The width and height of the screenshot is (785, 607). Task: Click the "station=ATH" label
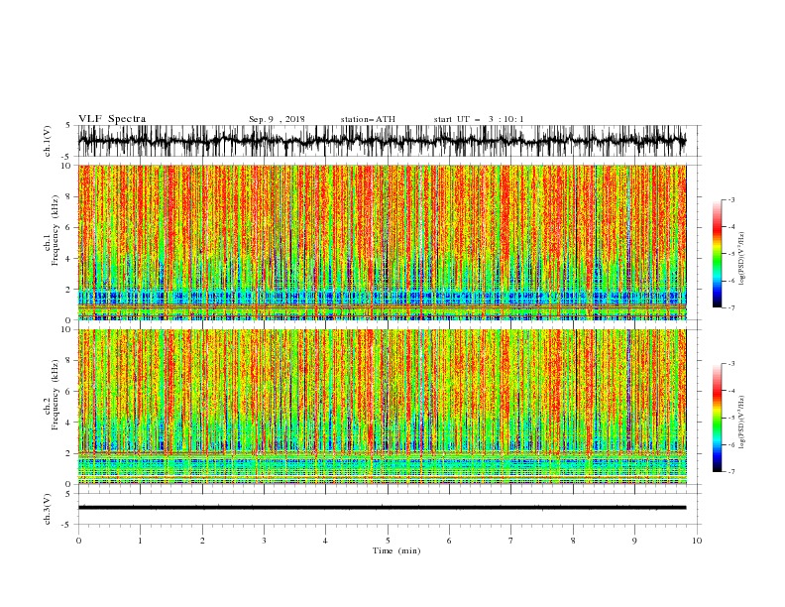[x=368, y=119]
